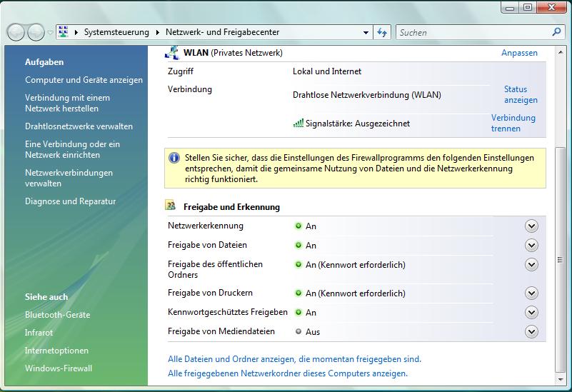Open Infrarot under Siehe auch

pos(39,333)
